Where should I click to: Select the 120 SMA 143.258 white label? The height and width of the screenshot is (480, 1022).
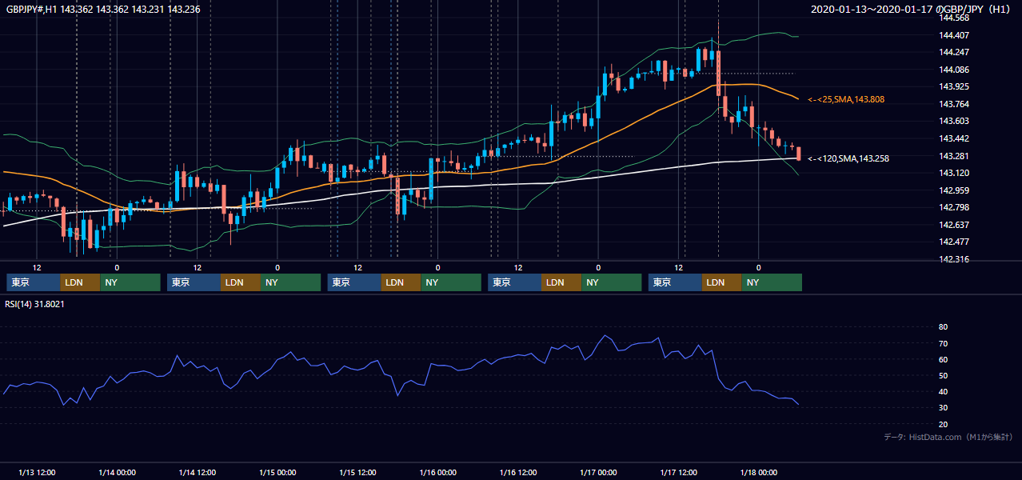click(x=848, y=158)
